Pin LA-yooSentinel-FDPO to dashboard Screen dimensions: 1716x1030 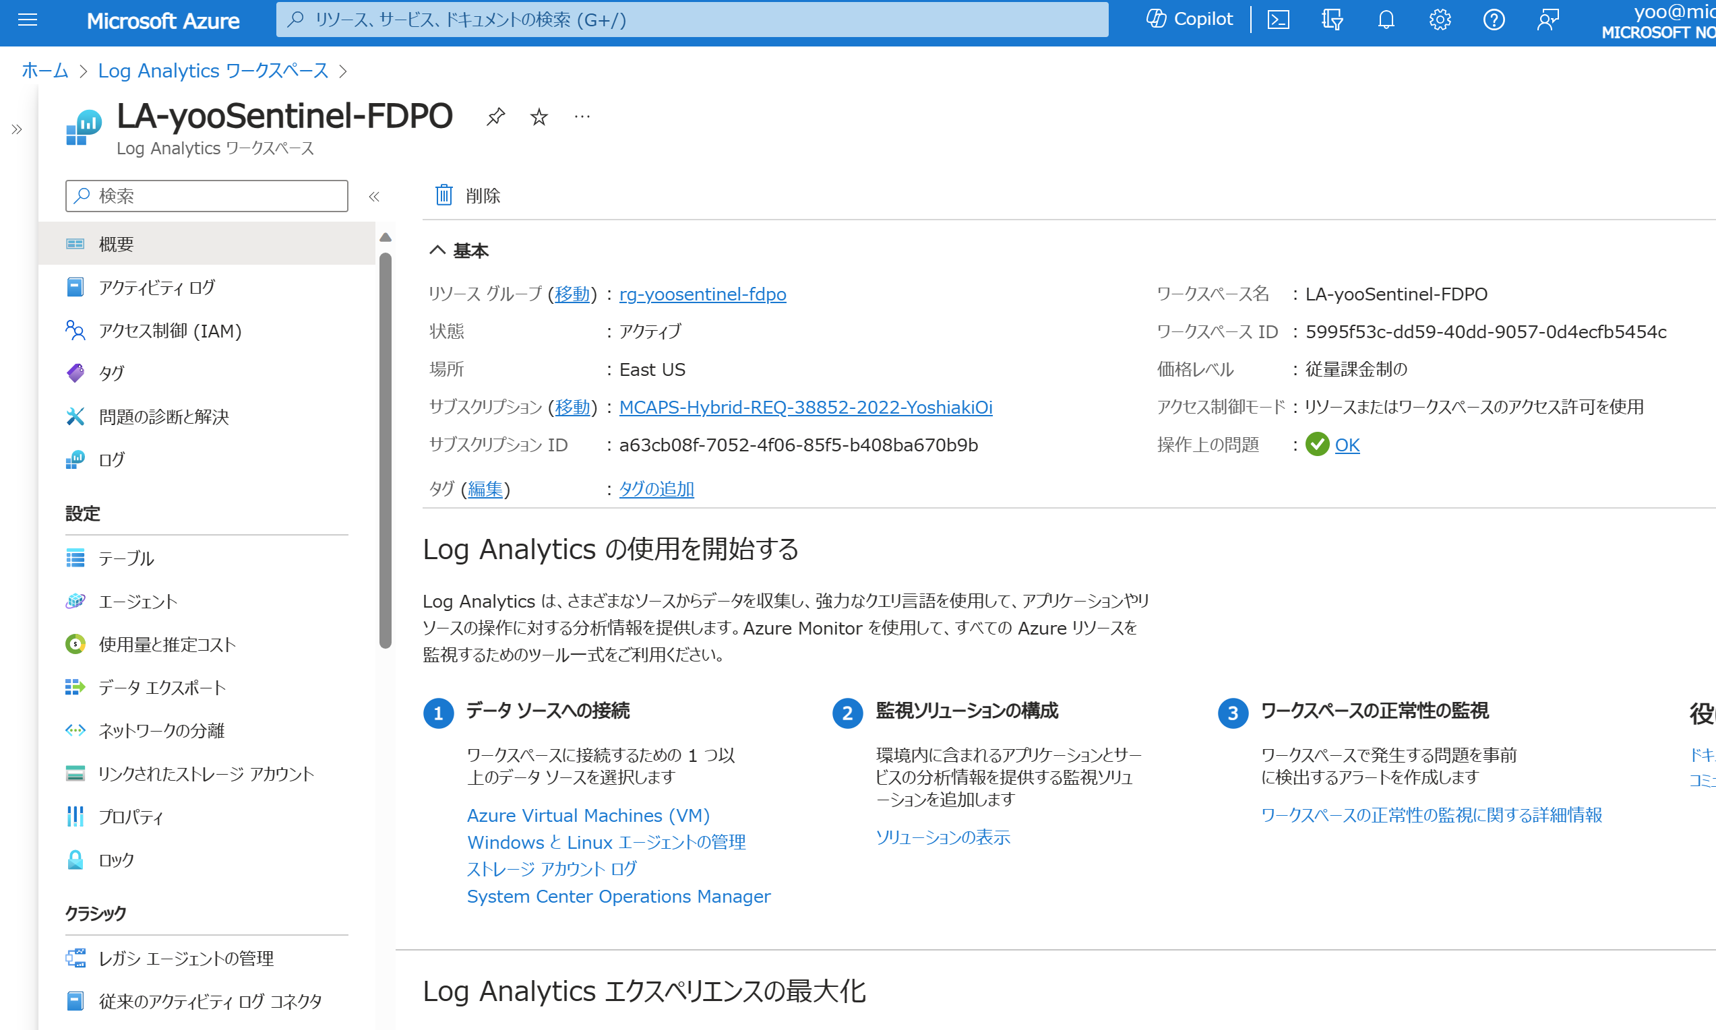click(x=495, y=117)
